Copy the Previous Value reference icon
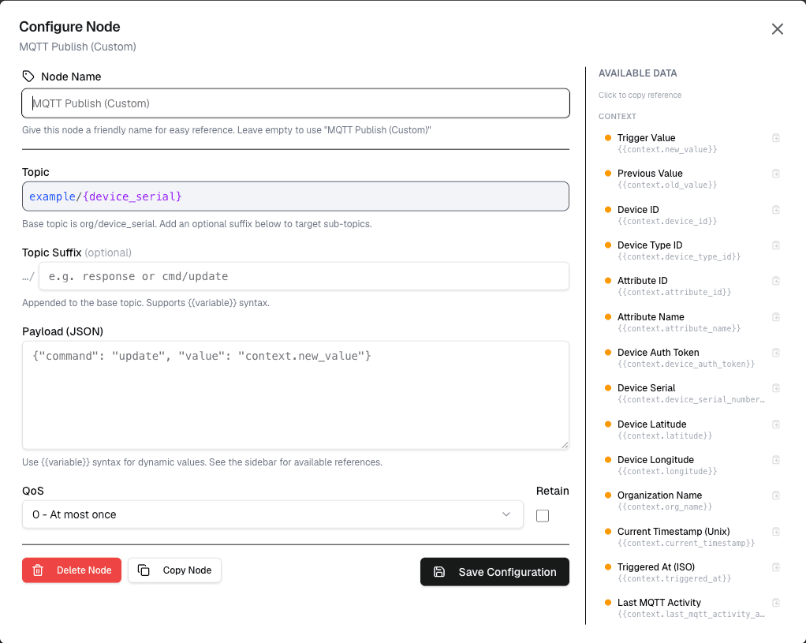Image resolution: width=806 pixels, height=643 pixels. 776,174
